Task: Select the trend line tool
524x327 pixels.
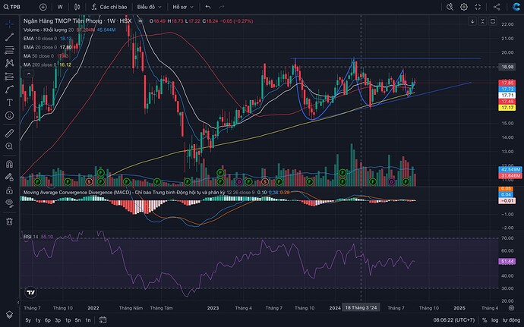Action: pyautogui.click(x=9, y=36)
